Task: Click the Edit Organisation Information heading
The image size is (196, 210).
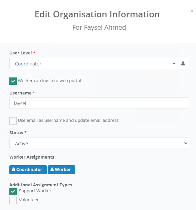Action: coord(97,14)
